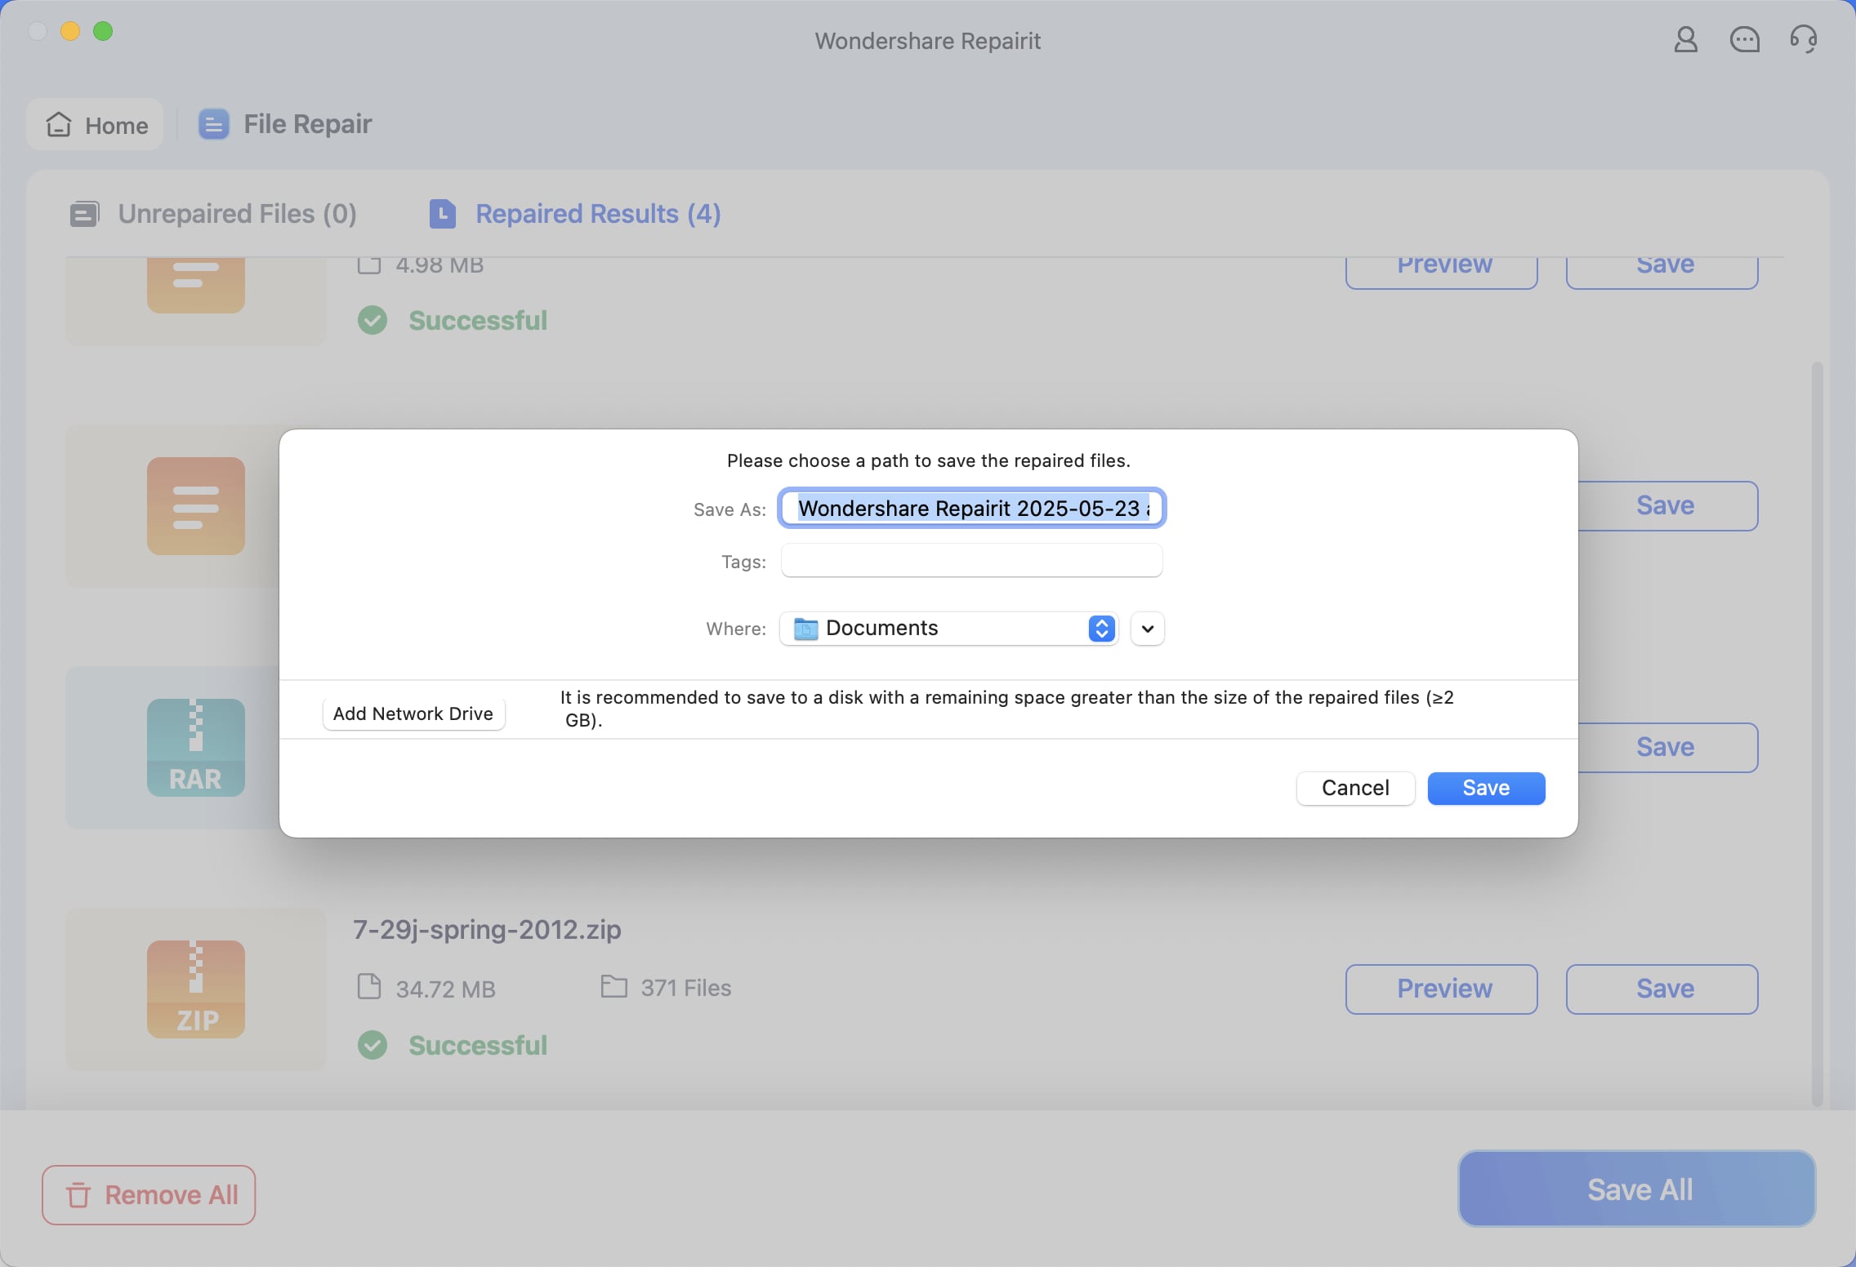This screenshot has width=1856, height=1267.
Task: Click the folder icon beside 371 Files
Action: pyautogui.click(x=613, y=987)
